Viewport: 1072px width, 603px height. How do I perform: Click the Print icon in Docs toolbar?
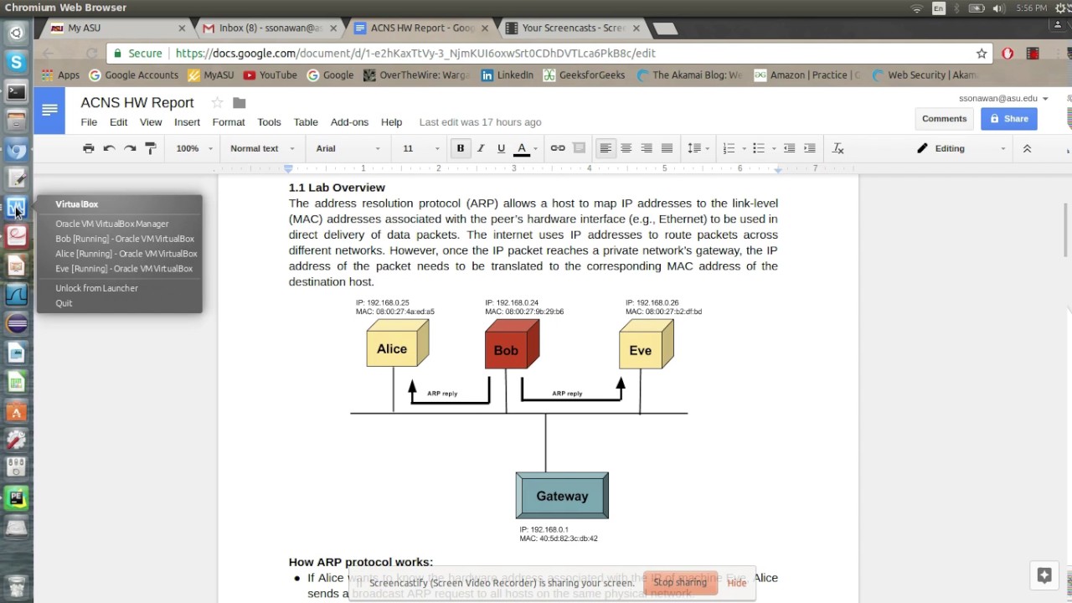click(89, 148)
